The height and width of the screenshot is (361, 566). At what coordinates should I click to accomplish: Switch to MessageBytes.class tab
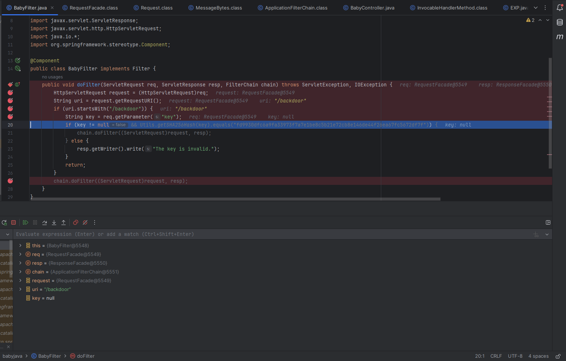click(x=215, y=8)
